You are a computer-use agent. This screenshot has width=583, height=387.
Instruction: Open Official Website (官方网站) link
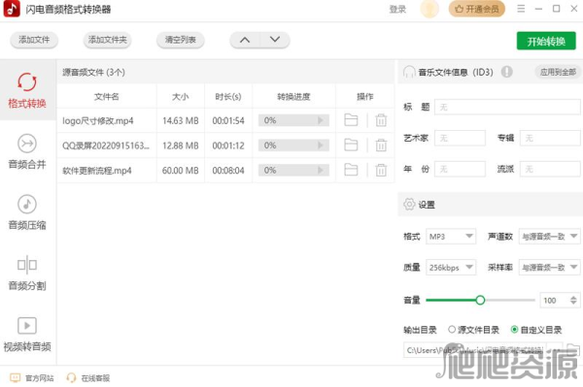click(x=32, y=377)
